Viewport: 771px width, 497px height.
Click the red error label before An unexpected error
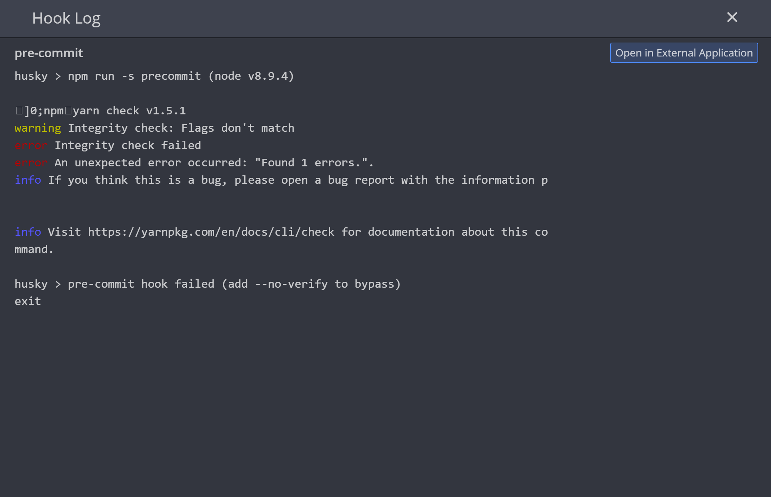[x=31, y=163]
